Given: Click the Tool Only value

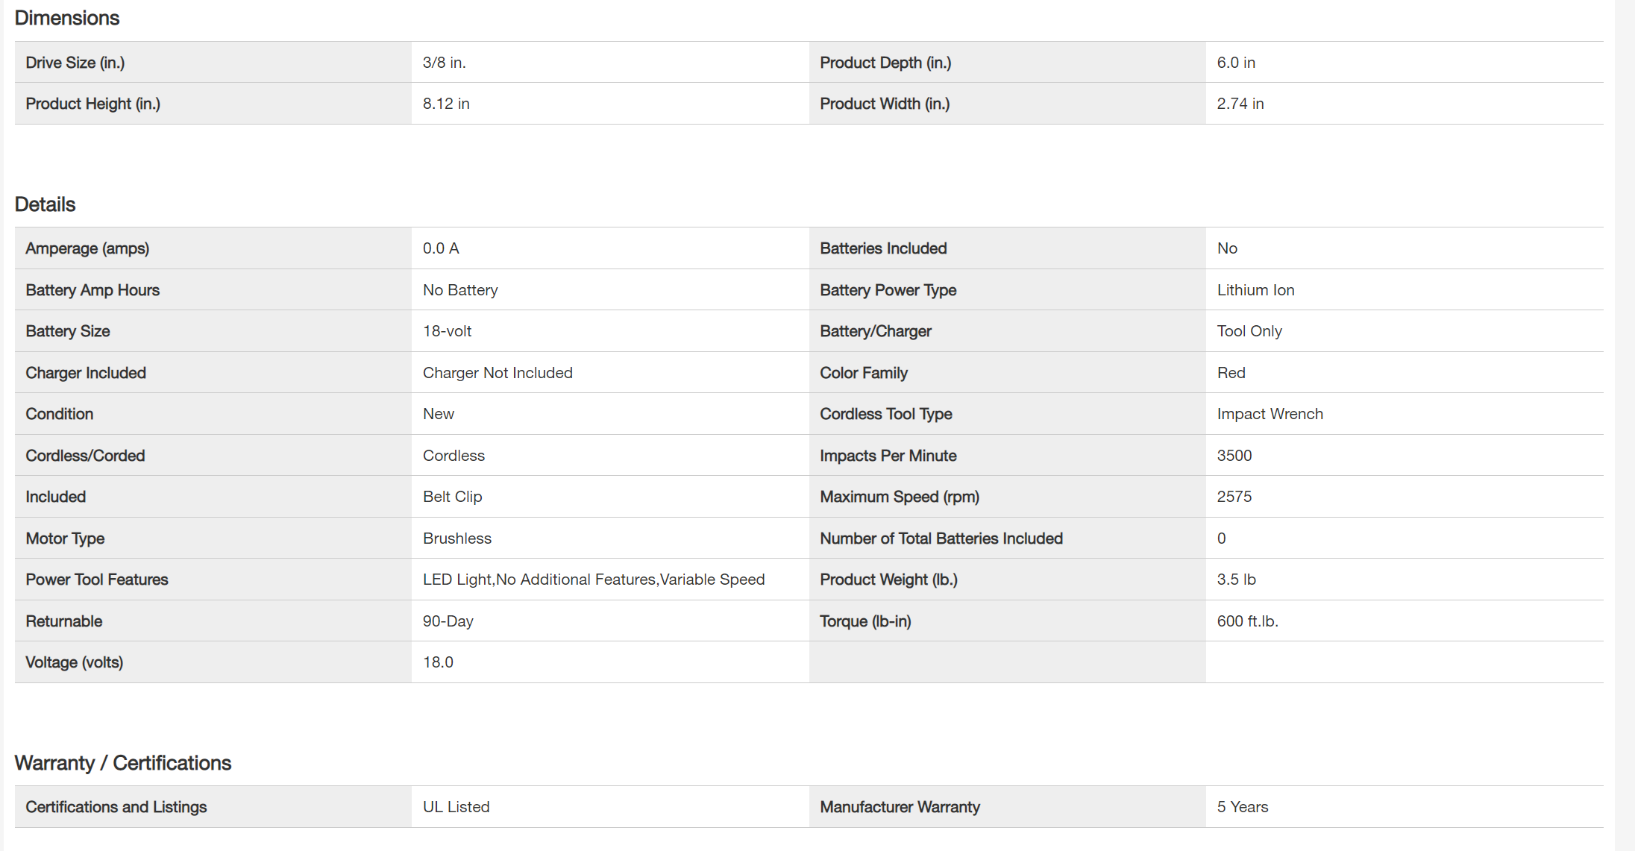Looking at the screenshot, I should pos(1249,331).
